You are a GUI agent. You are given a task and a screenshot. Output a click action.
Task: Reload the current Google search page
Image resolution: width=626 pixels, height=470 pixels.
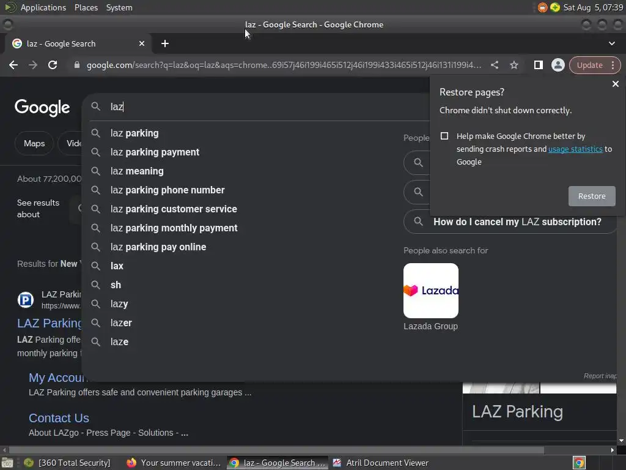[x=53, y=65]
